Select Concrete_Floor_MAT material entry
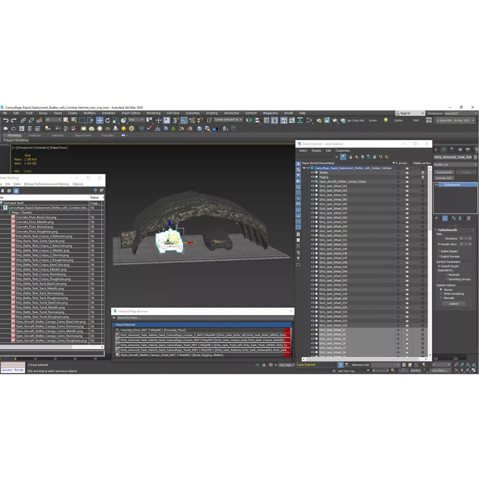Viewport: 479px width, 479px height. click(x=202, y=330)
